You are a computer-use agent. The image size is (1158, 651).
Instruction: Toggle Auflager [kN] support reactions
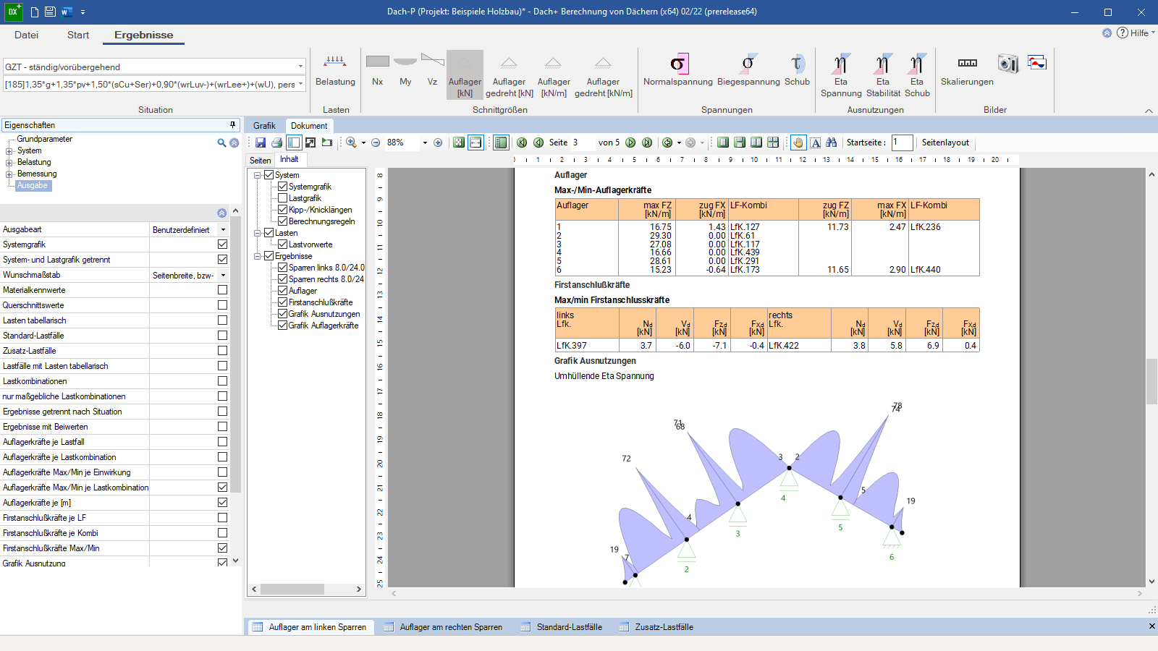coord(465,75)
